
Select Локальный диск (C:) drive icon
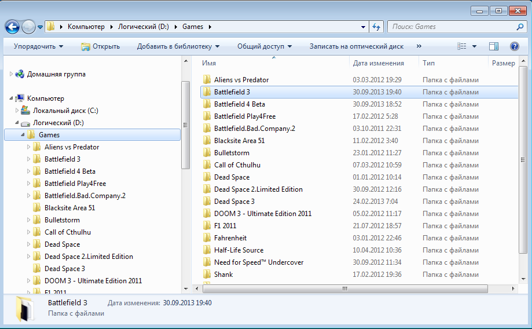click(x=25, y=111)
